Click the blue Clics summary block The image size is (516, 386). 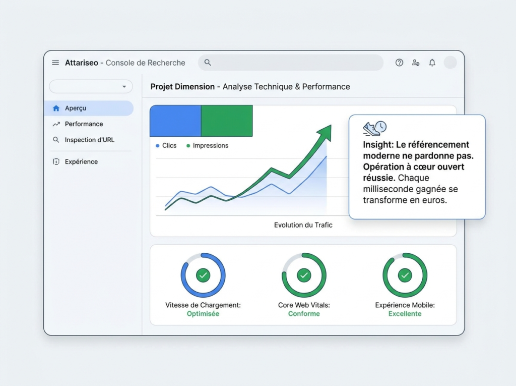[175, 121]
